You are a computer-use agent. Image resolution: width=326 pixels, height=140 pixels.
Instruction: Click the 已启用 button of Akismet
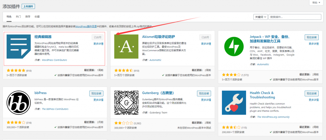click(x=205, y=38)
